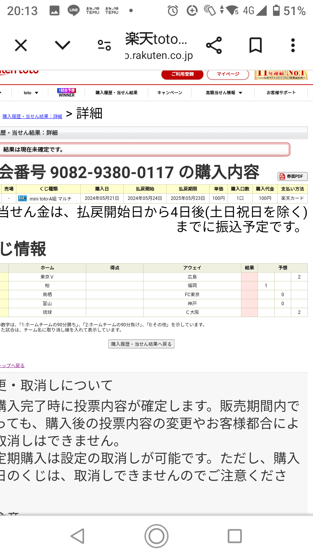Tap Android recent apps button

click(x=235, y=536)
